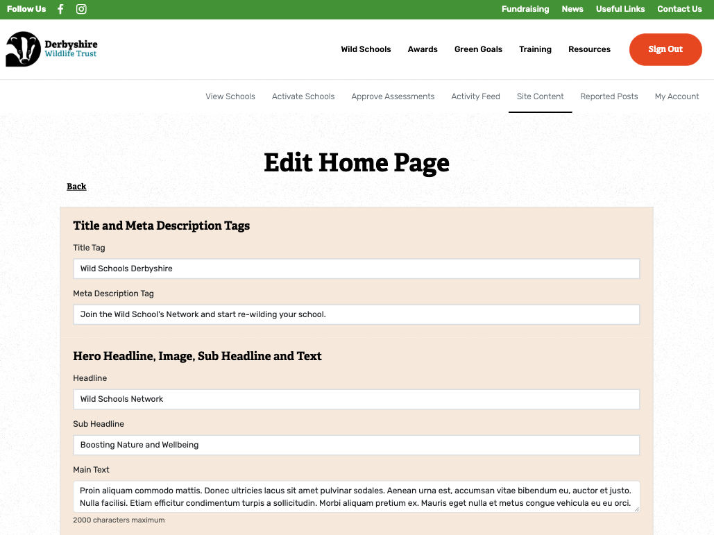Click the Back link

[x=76, y=186]
